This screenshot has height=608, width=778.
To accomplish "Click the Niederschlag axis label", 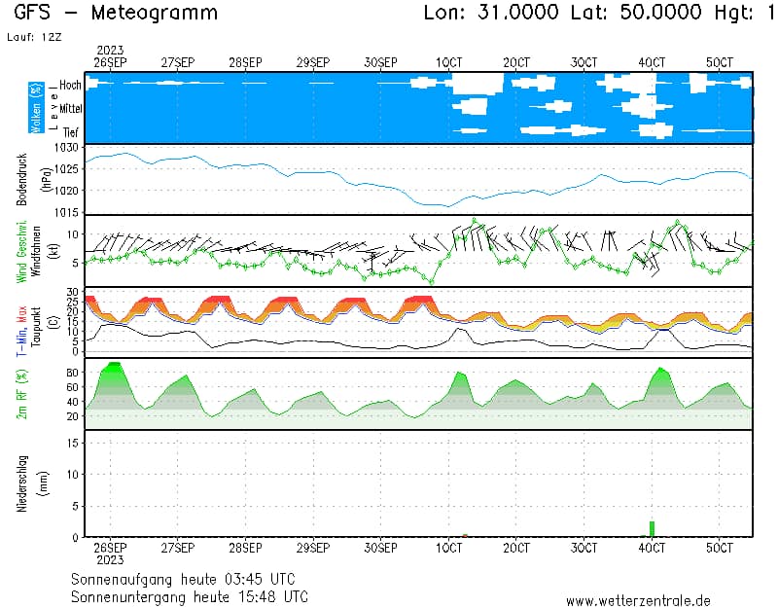I will (21, 483).
